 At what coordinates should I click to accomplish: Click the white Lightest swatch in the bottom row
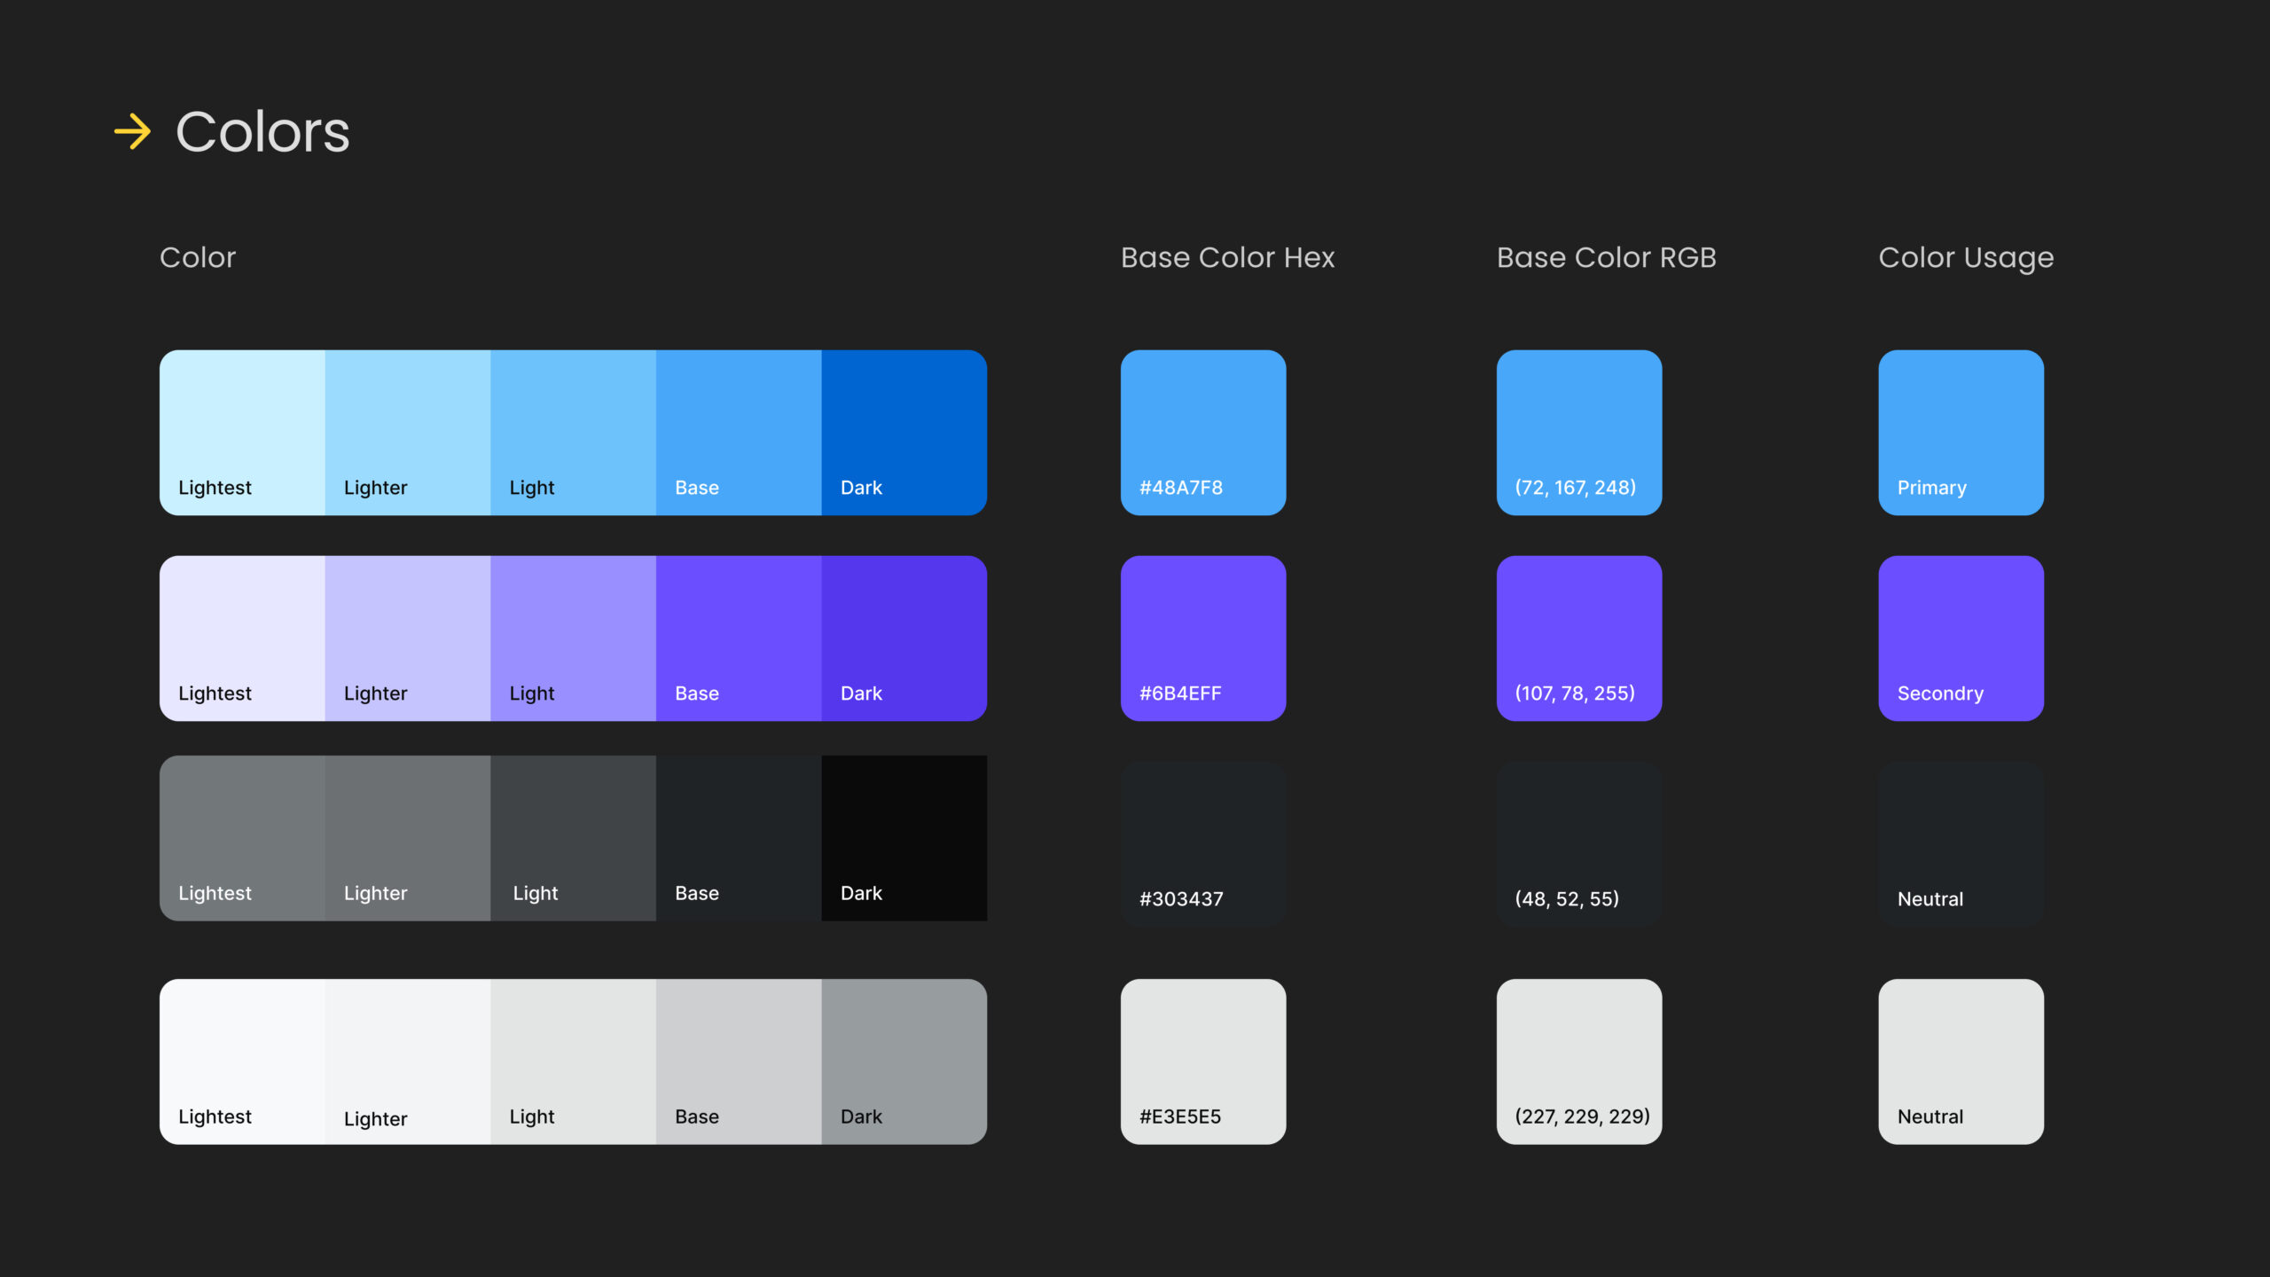tap(242, 1062)
